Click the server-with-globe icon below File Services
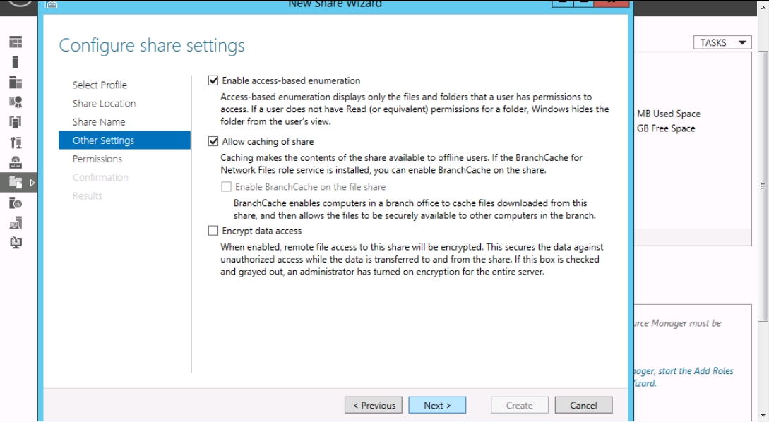The width and height of the screenshot is (769, 422). click(16, 203)
